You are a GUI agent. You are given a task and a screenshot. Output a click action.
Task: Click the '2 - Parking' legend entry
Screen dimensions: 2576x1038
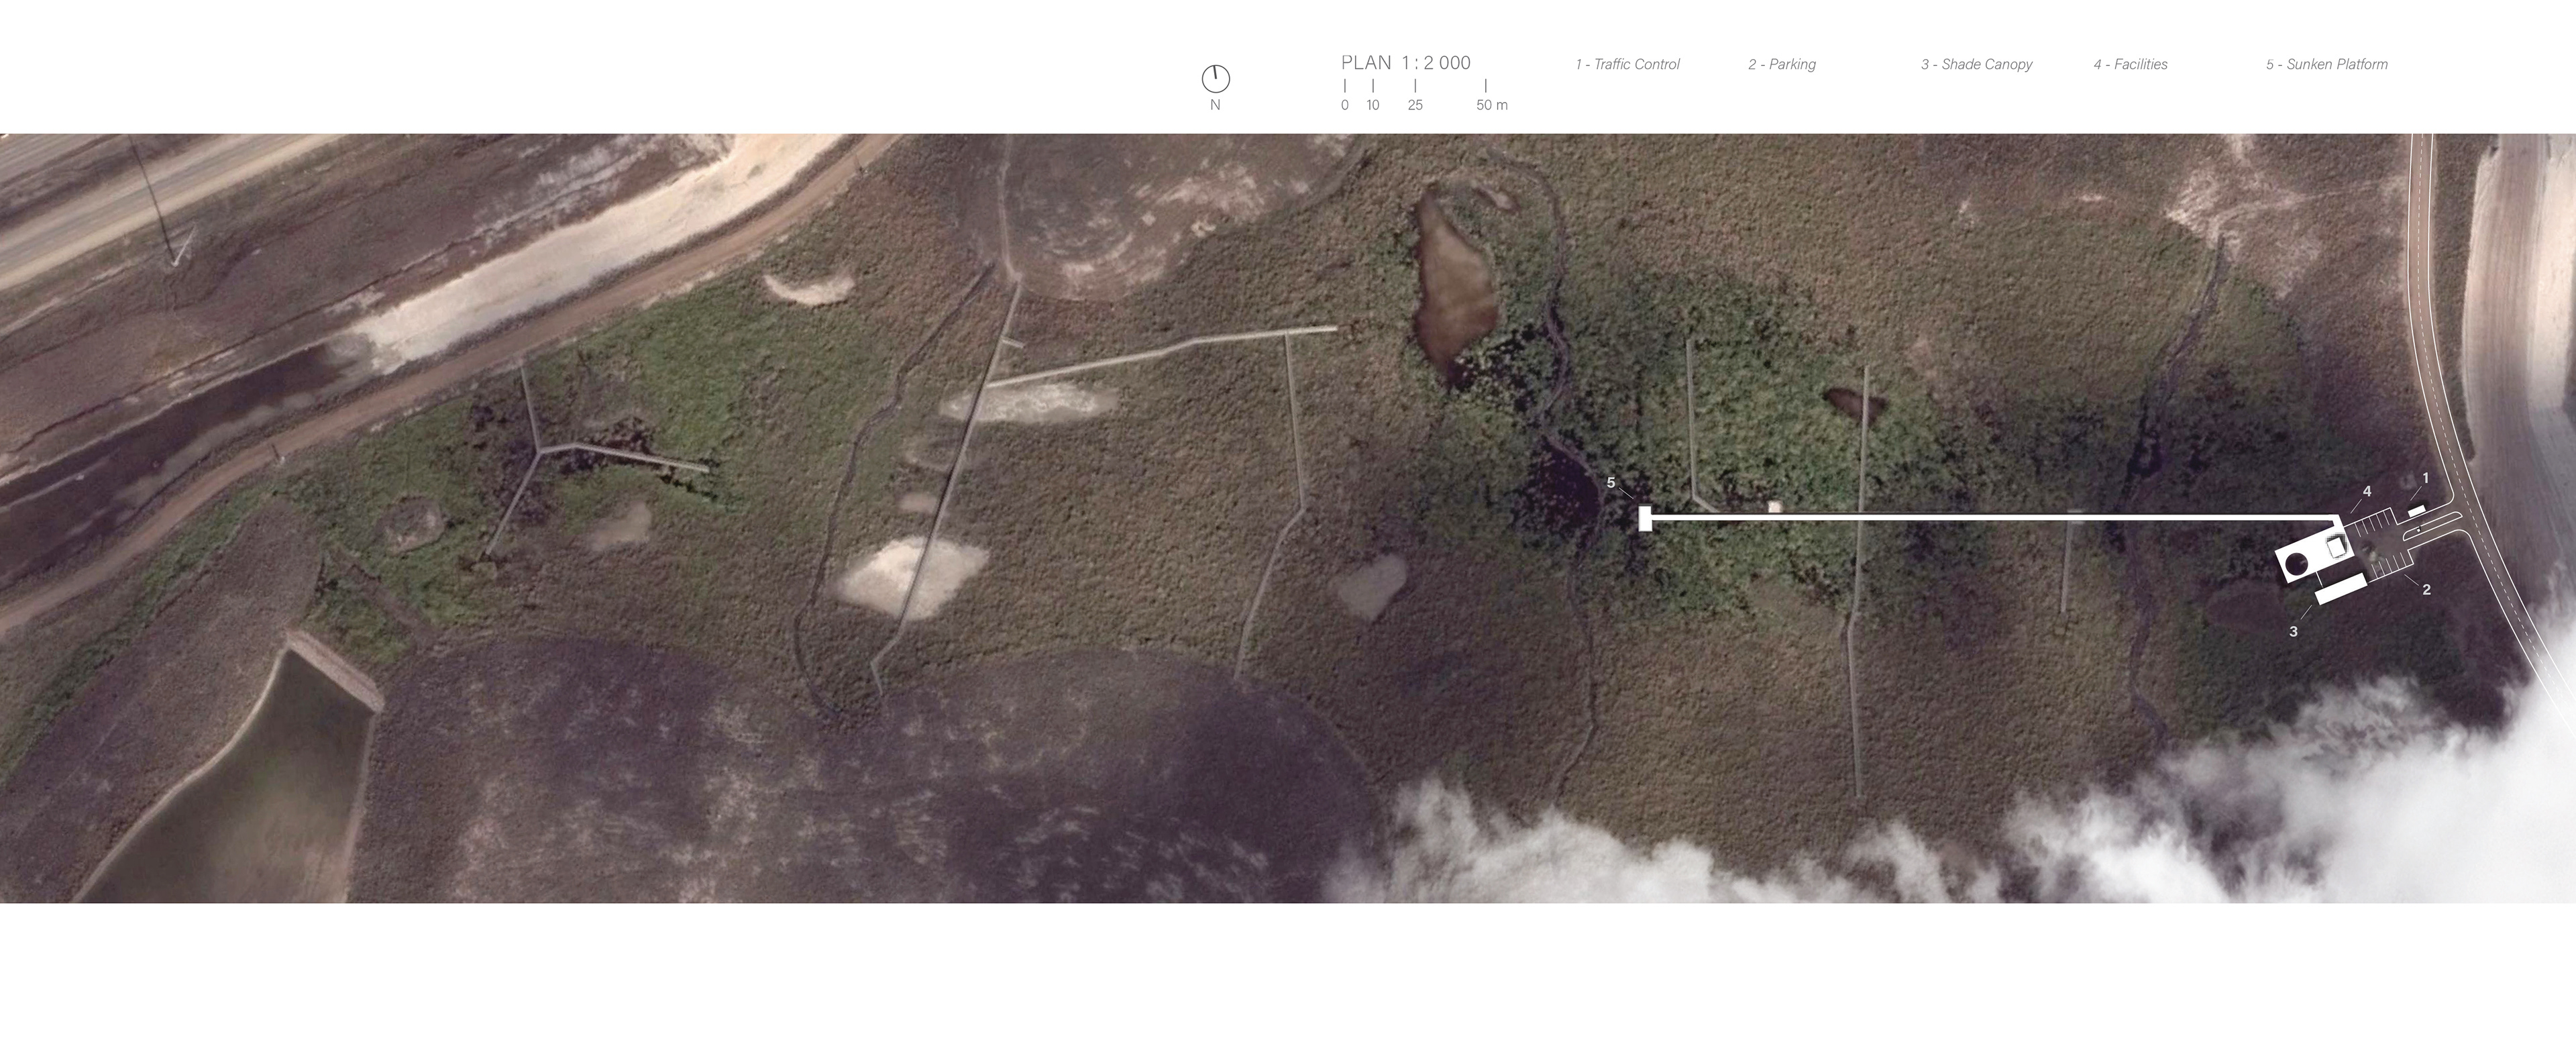[x=1781, y=64]
